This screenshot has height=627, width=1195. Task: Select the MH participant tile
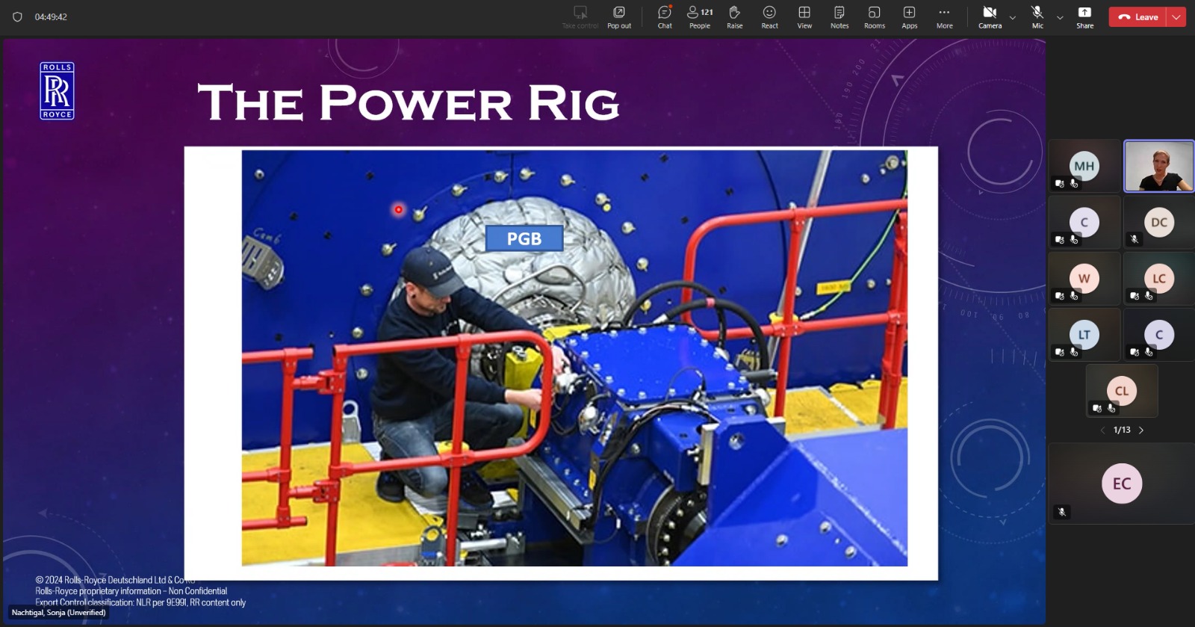1084,166
